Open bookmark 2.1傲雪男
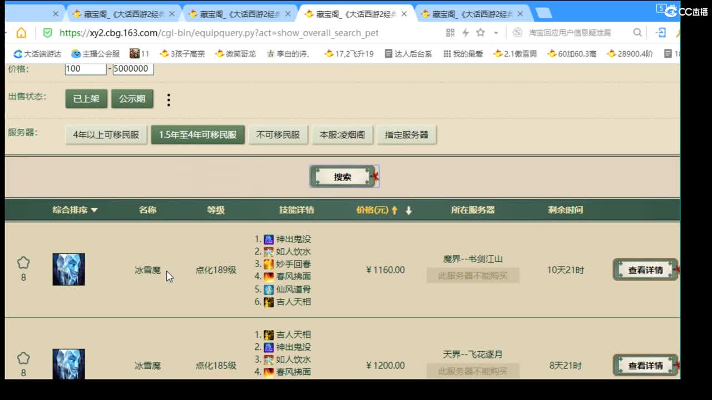Viewport: 712px width, 400px height. [x=515, y=54]
